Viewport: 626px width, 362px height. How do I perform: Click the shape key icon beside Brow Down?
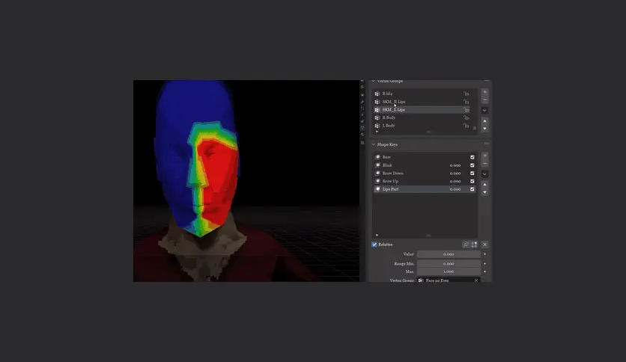click(377, 173)
